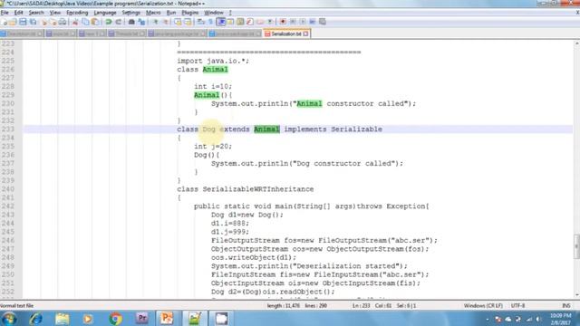The width and height of the screenshot is (580, 326).
Task: Click line number 233 in the margin
Action: [x=8, y=129]
